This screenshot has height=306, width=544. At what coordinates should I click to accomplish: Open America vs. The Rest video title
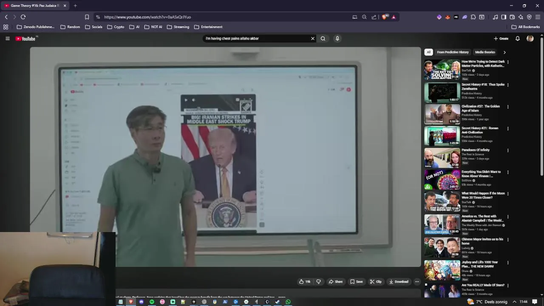tap(482, 218)
